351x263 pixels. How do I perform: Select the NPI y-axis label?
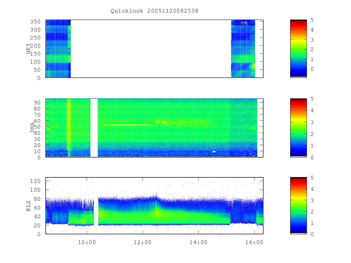pos(29,49)
